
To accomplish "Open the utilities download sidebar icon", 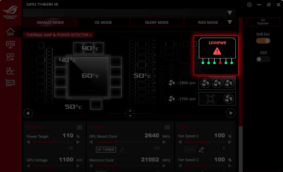I will pyautogui.click(x=10, y=57).
